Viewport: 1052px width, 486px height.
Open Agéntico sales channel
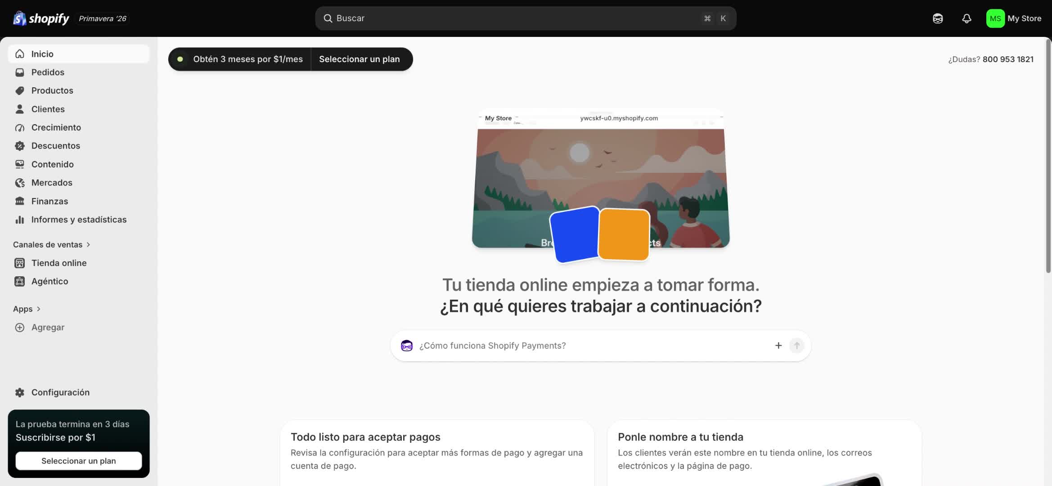pyautogui.click(x=79, y=281)
